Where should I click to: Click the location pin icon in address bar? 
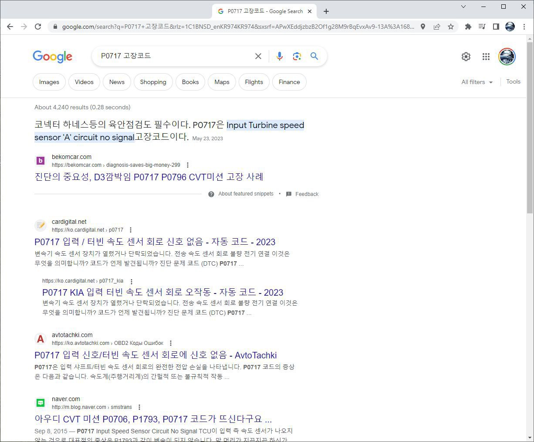coord(423,27)
